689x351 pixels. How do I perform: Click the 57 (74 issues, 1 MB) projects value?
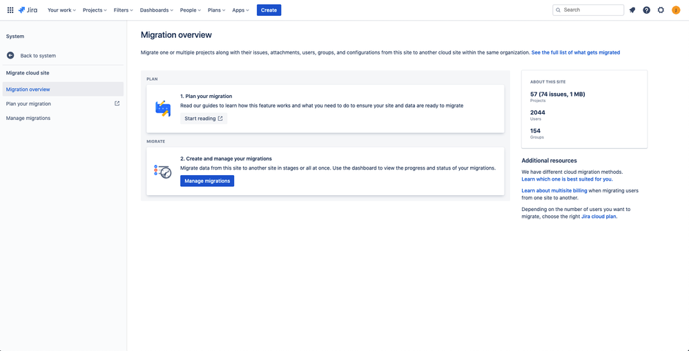(558, 94)
